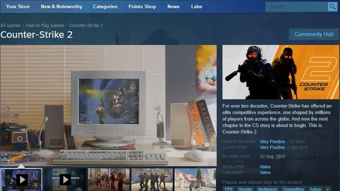Screen dimensions: 340x191
Task: Open the Free to Play Games breadcrumb
Action: [45, 25]
